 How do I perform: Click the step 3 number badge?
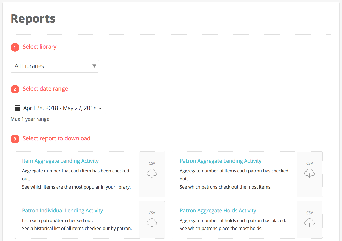15,139
